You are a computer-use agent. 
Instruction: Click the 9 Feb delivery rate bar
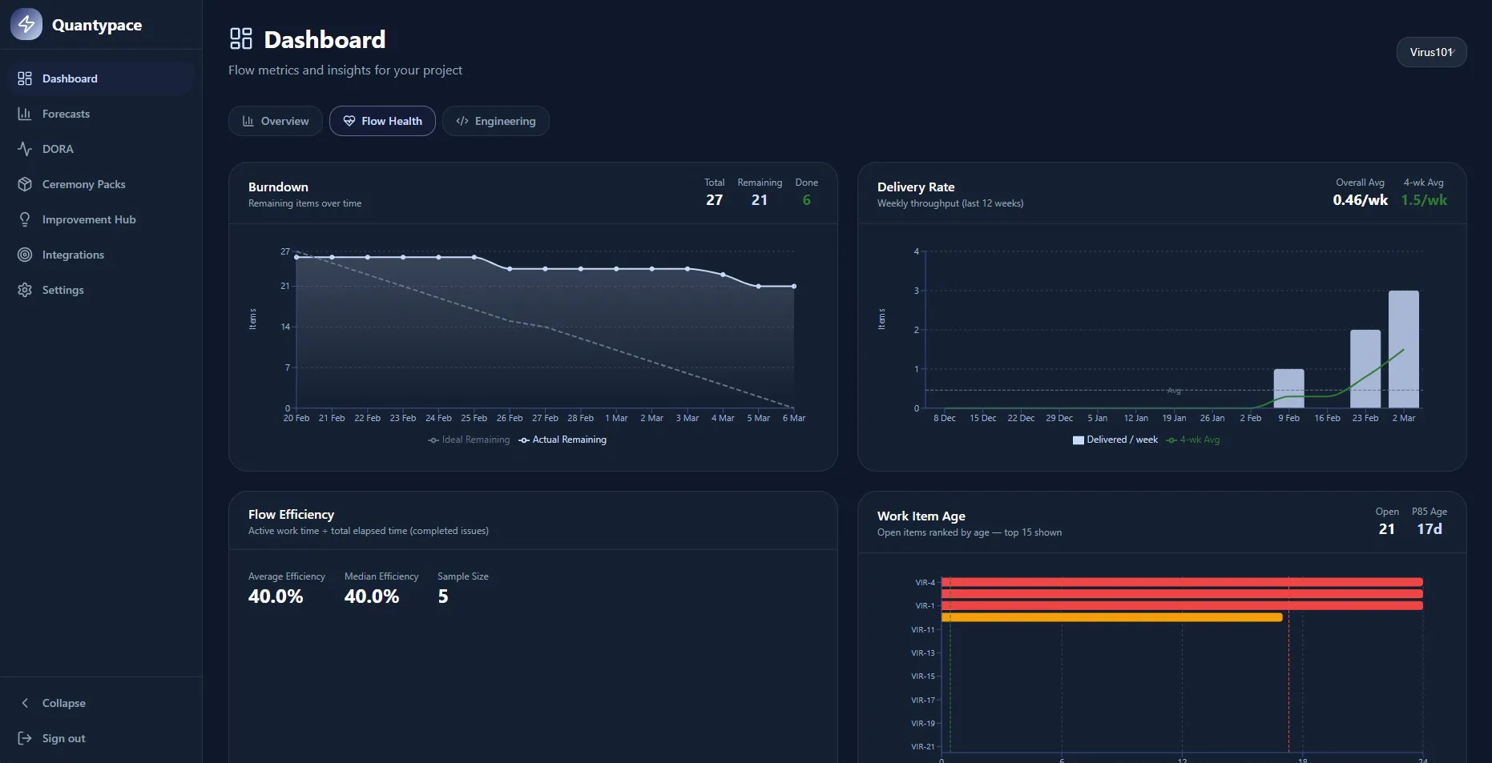pos(1289,388)
